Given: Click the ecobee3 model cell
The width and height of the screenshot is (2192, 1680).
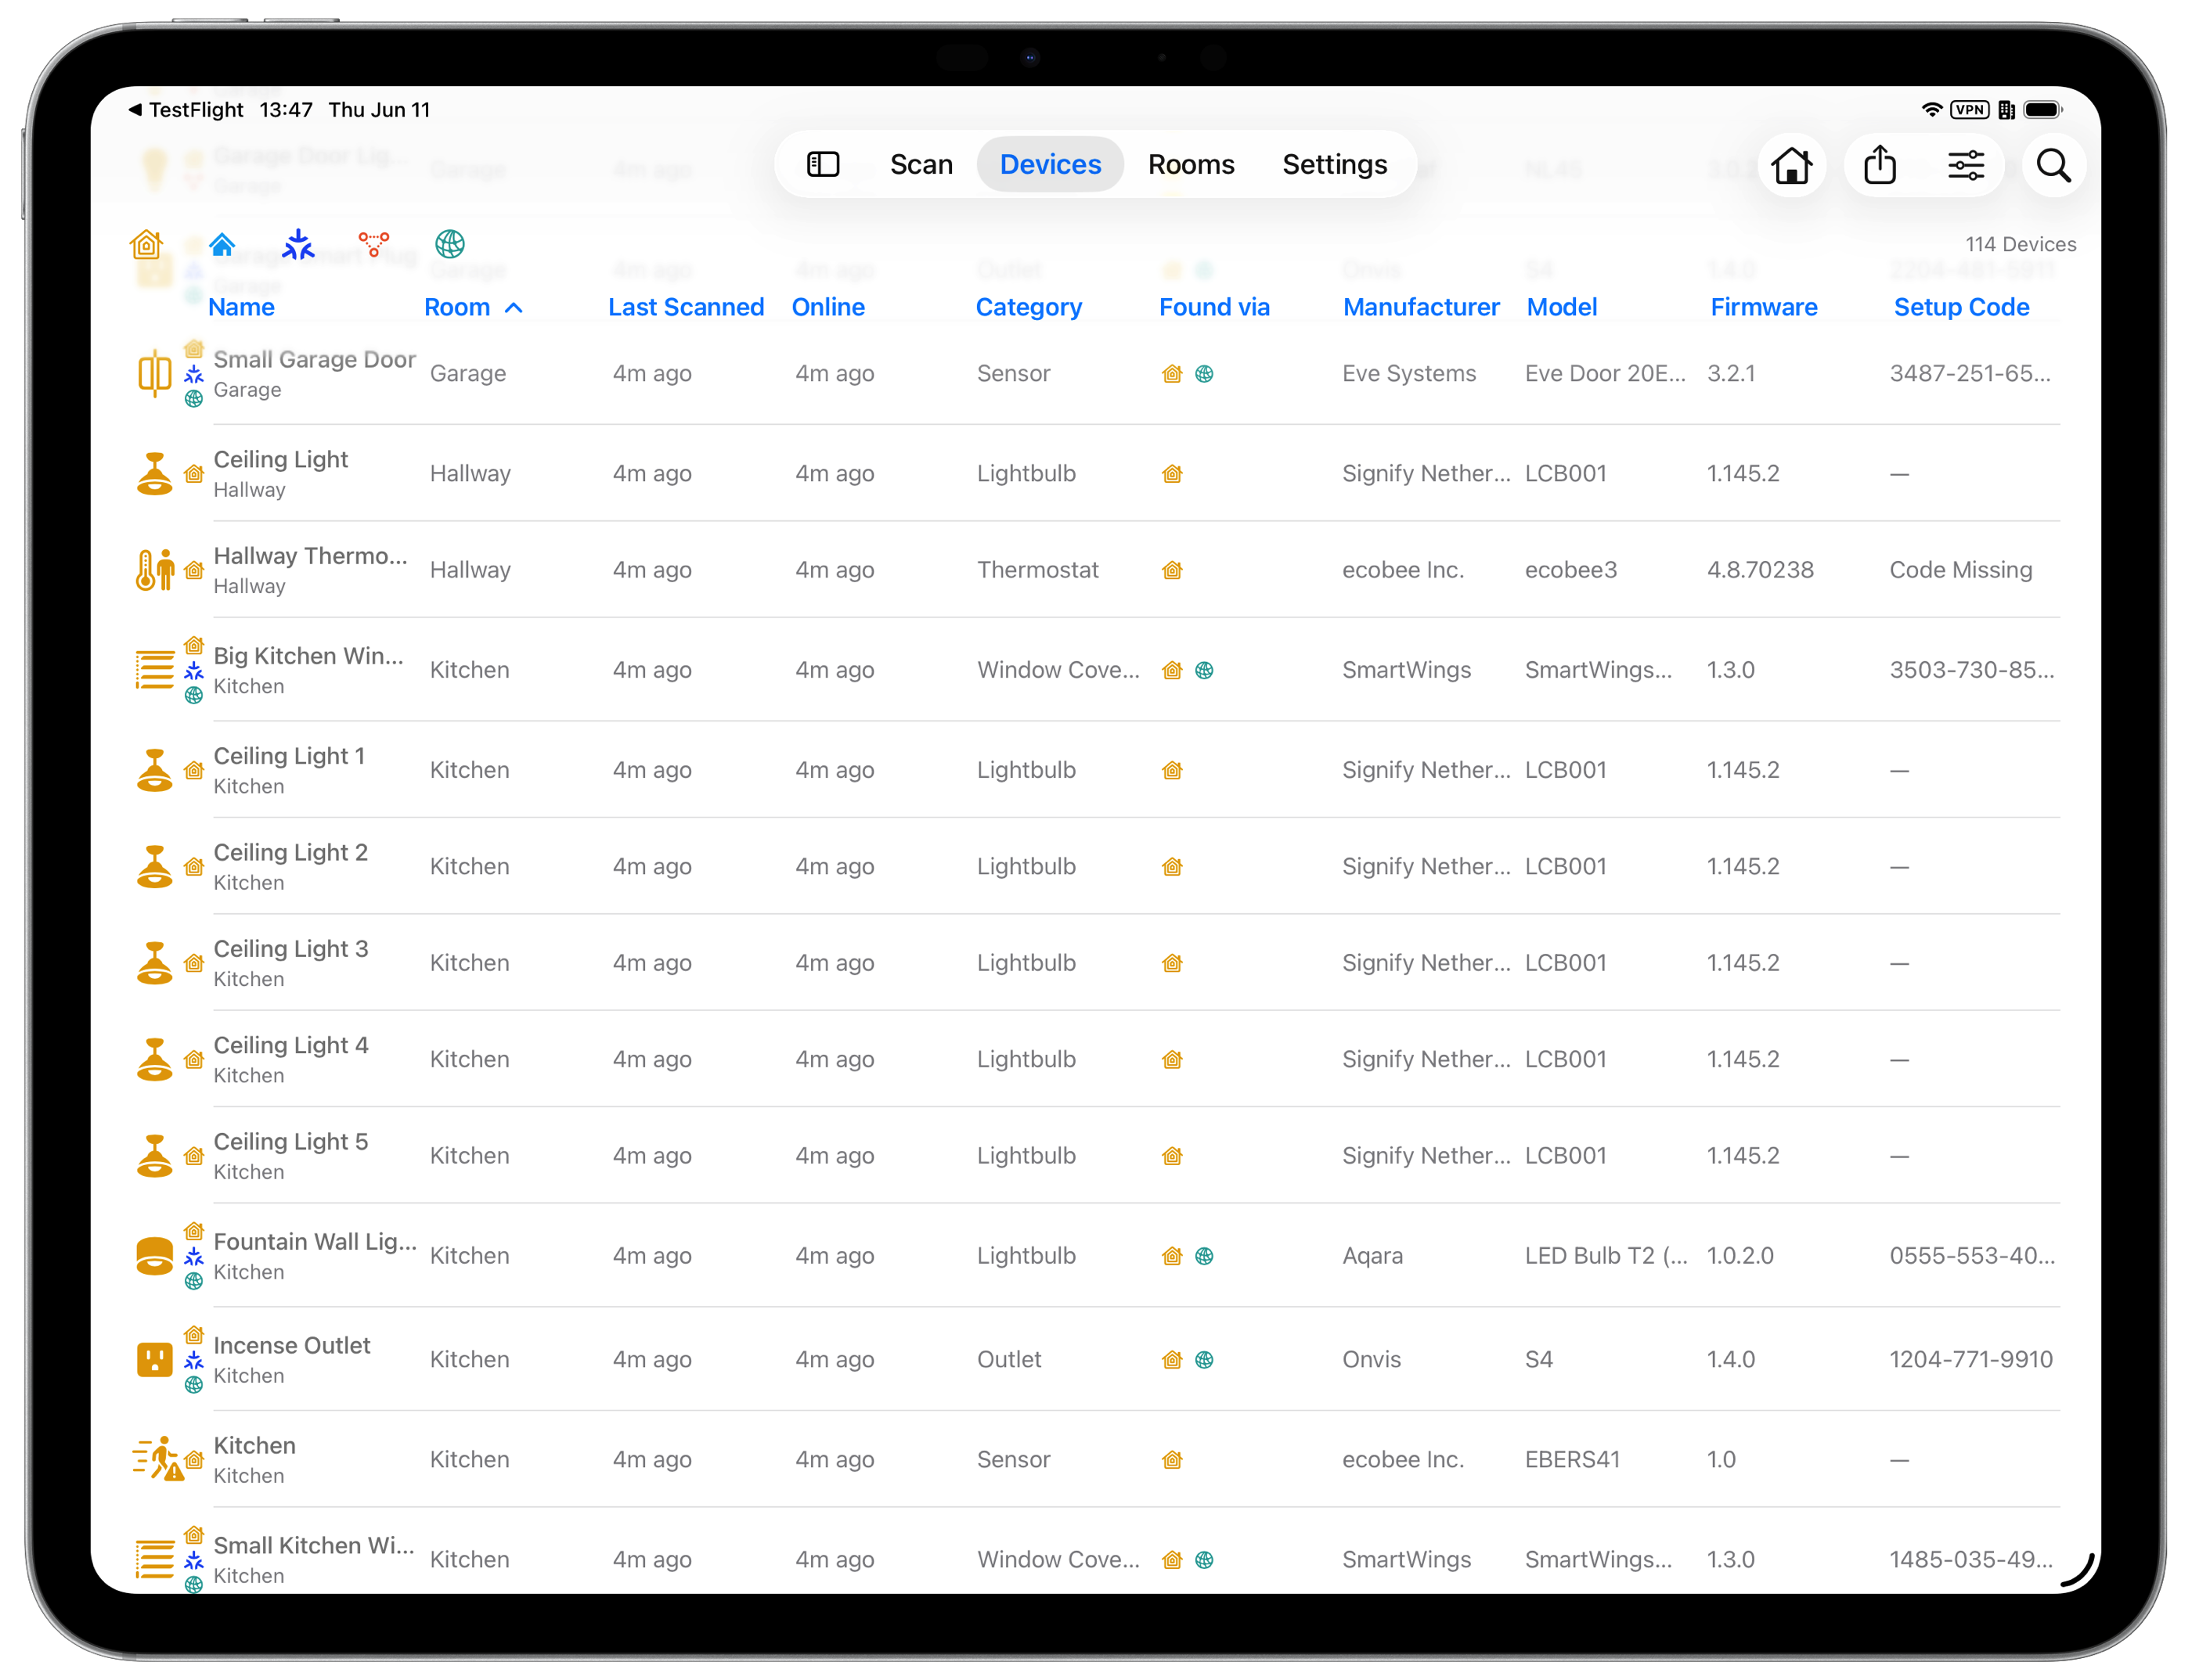Looking at the screenshot, I should tap(1570, 570).
